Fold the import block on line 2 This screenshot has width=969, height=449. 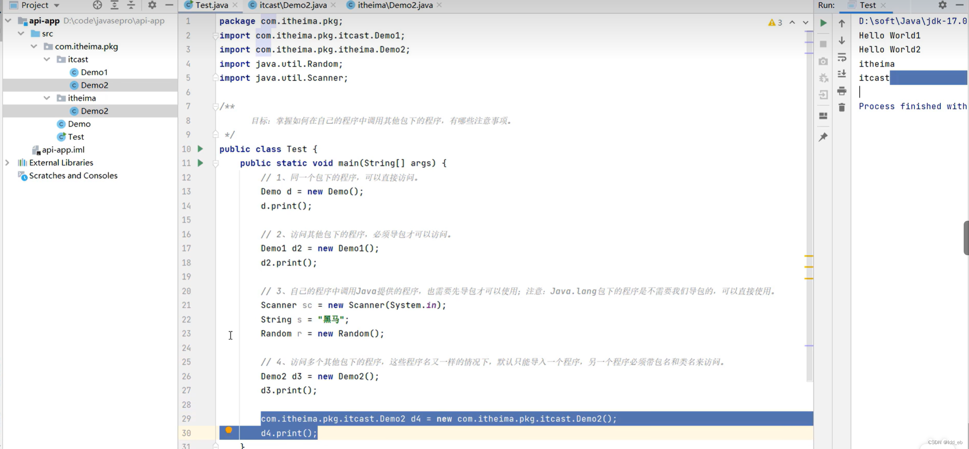[215, 35]
